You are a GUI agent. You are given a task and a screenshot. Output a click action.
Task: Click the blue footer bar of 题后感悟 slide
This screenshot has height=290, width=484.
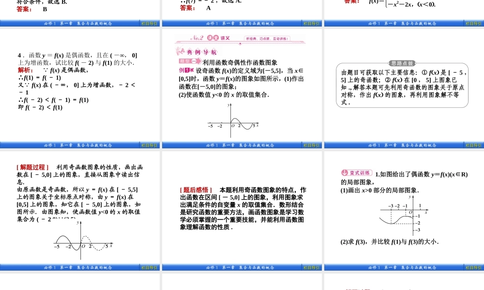point(242,266)
